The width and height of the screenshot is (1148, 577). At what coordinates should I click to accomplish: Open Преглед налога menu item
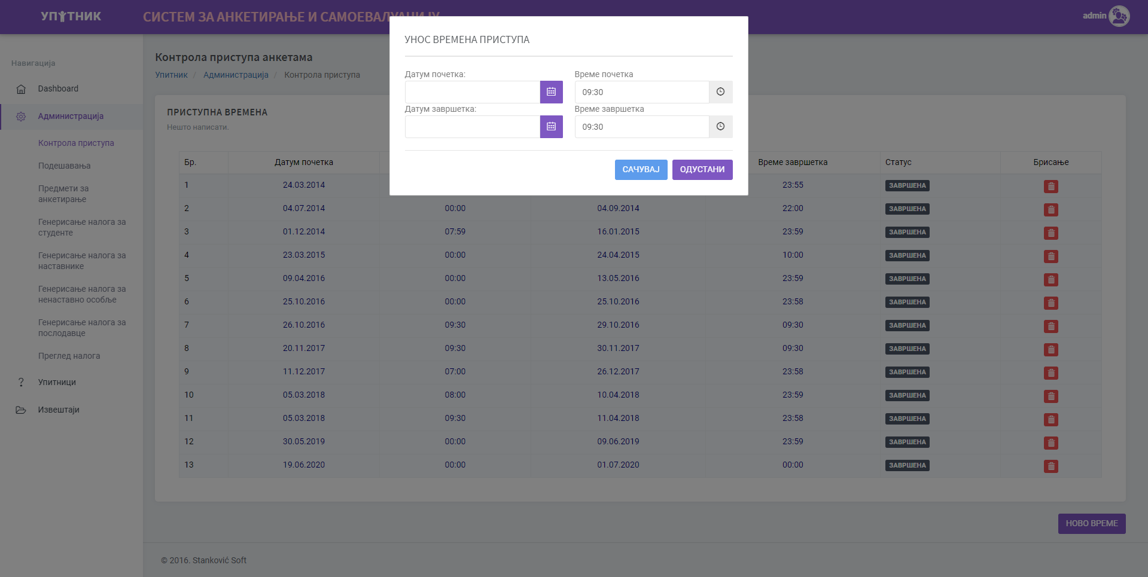click(69, 356)
